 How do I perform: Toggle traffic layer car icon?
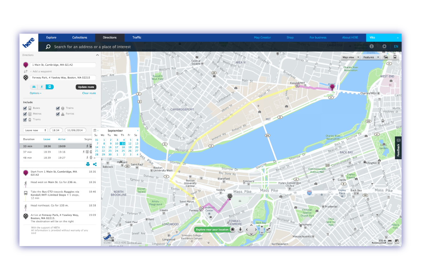click(x=386, y=57)
